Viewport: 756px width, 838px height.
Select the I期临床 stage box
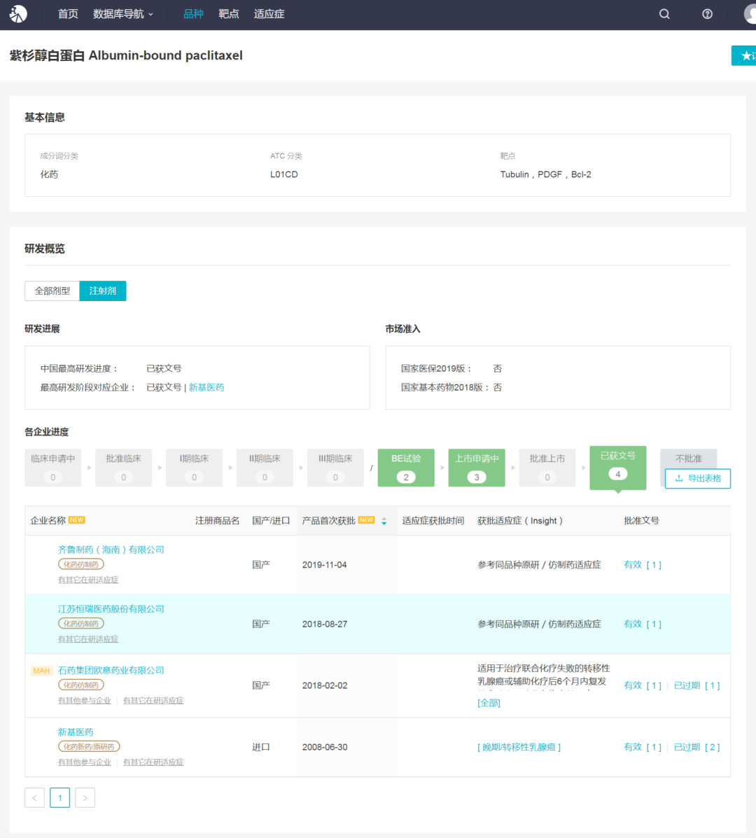click(x=194, y=468)
